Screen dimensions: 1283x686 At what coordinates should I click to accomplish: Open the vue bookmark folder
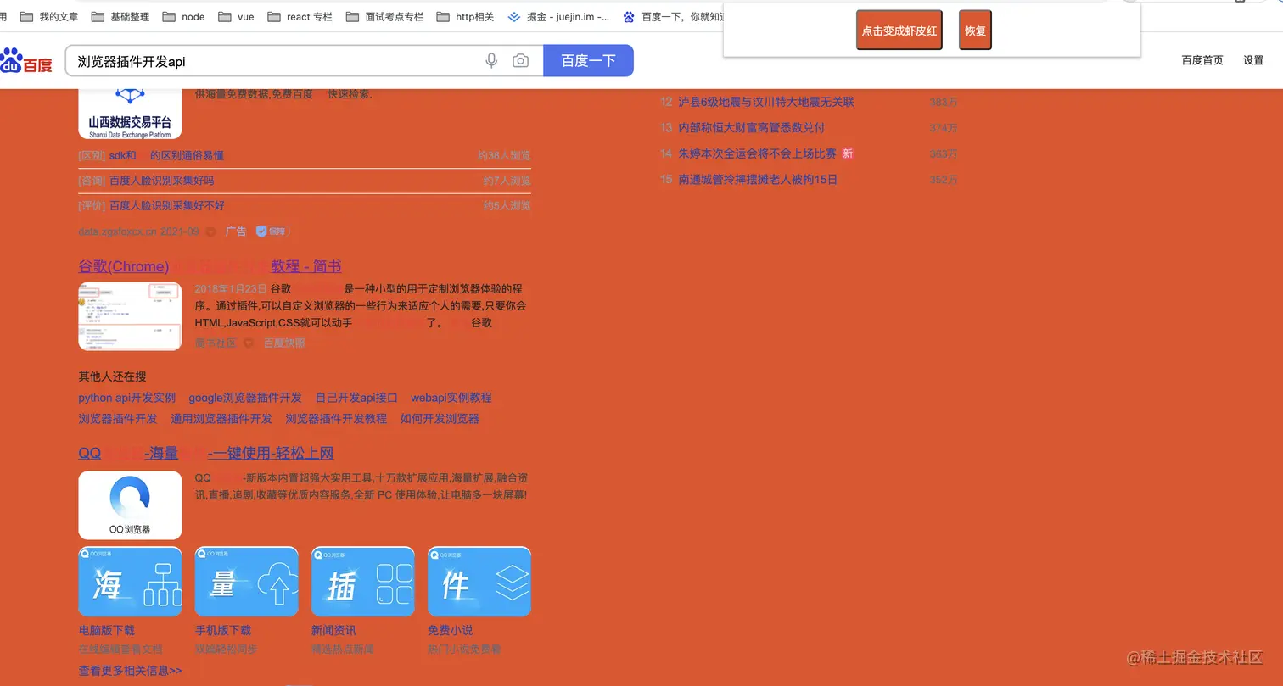236,16
